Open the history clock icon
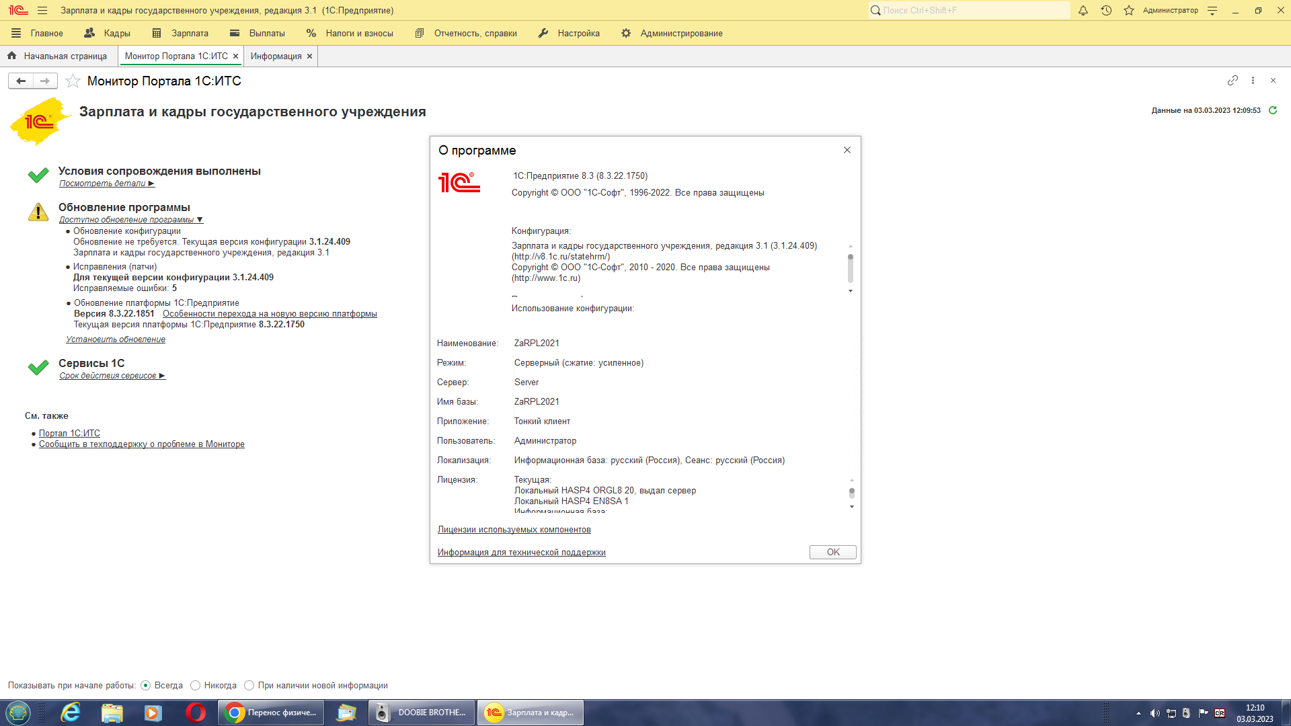 [x=1106, y=10]
